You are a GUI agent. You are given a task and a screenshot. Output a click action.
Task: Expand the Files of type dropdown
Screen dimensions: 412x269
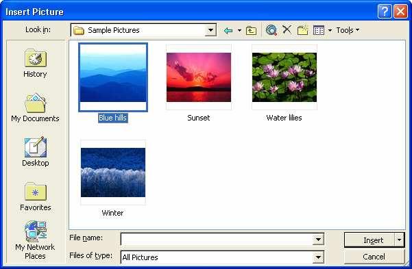318,257
